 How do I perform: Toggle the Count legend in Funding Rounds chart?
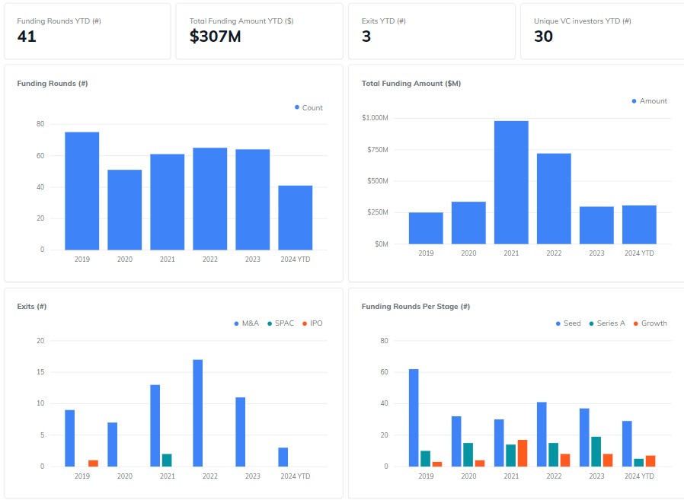[x=308, y=107]
